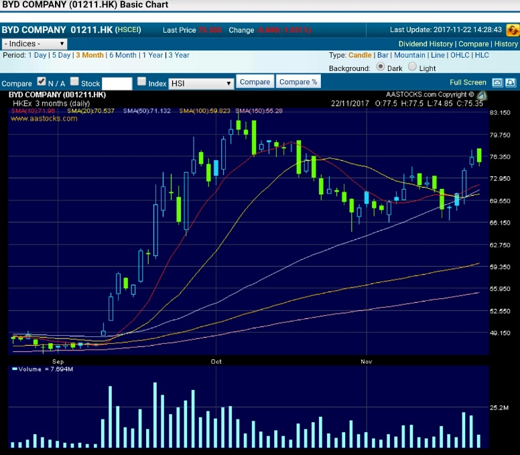Viewport: 520px width, 455px height.
Task: Click the SMA(50):71.132 legend label
Action: 147,111
